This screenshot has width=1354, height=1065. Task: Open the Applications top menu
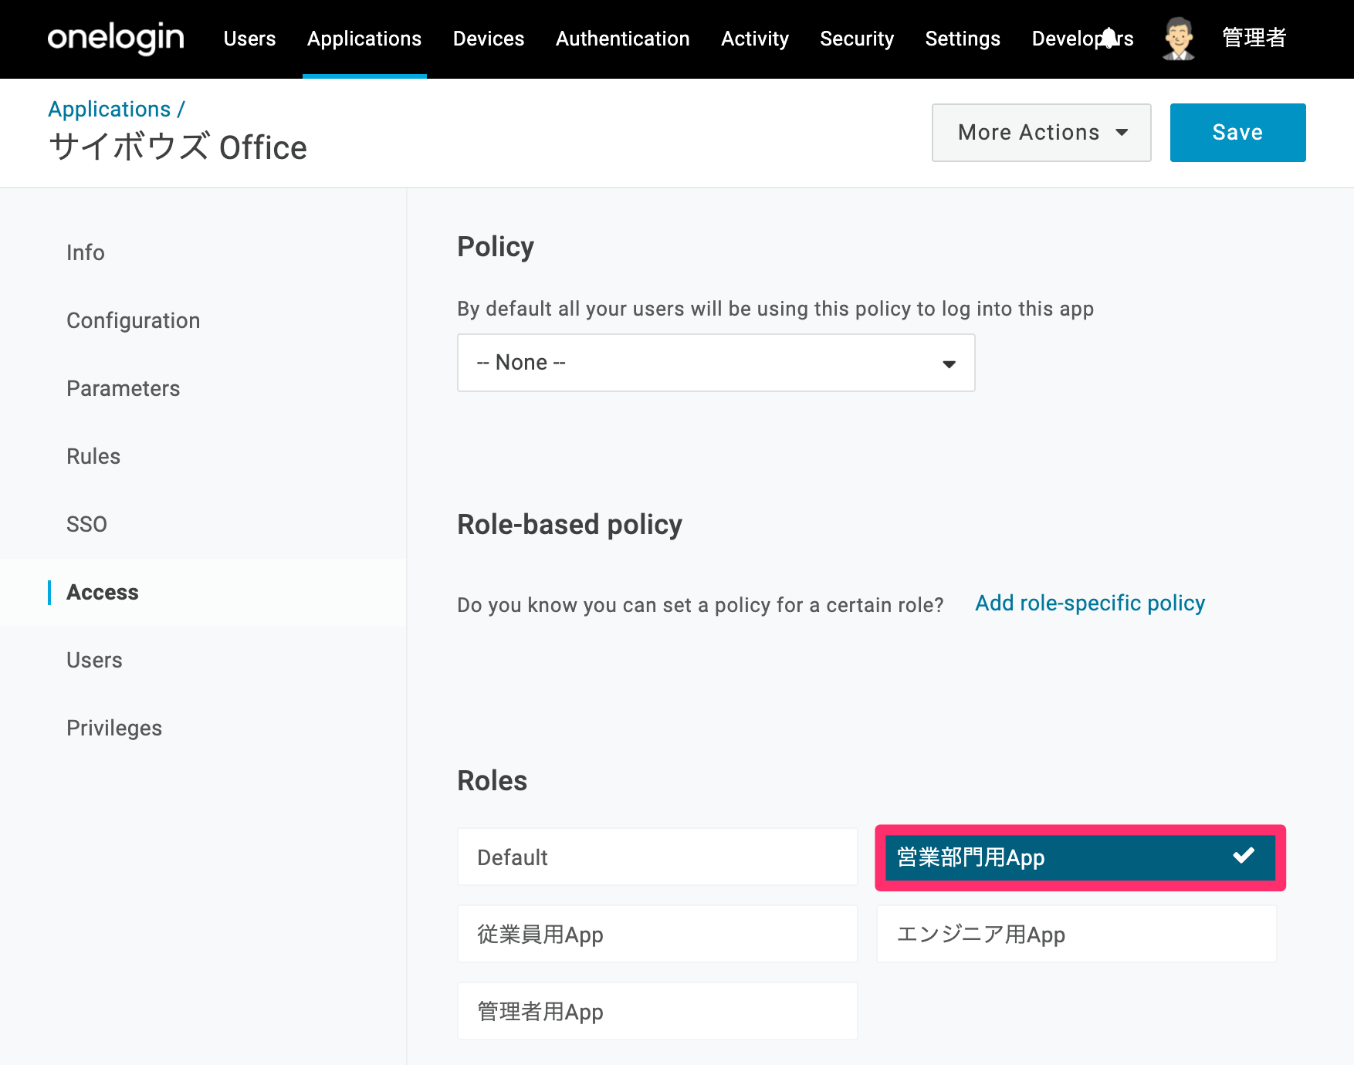pos(364,39)
